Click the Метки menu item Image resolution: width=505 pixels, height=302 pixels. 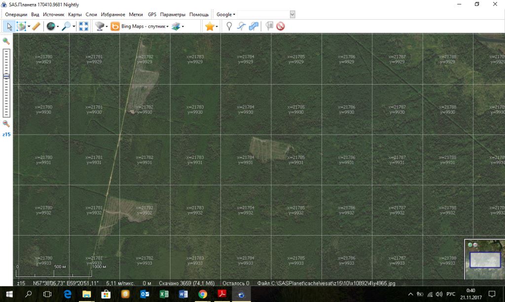tap(136, 14)
